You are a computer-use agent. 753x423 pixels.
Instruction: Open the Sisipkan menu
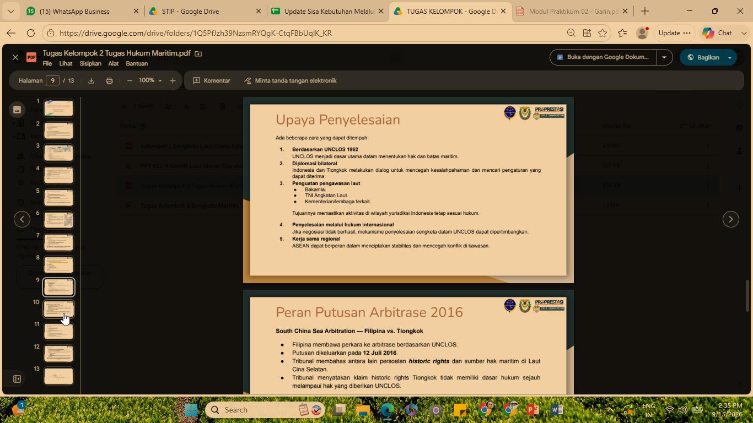coord(90,63)
